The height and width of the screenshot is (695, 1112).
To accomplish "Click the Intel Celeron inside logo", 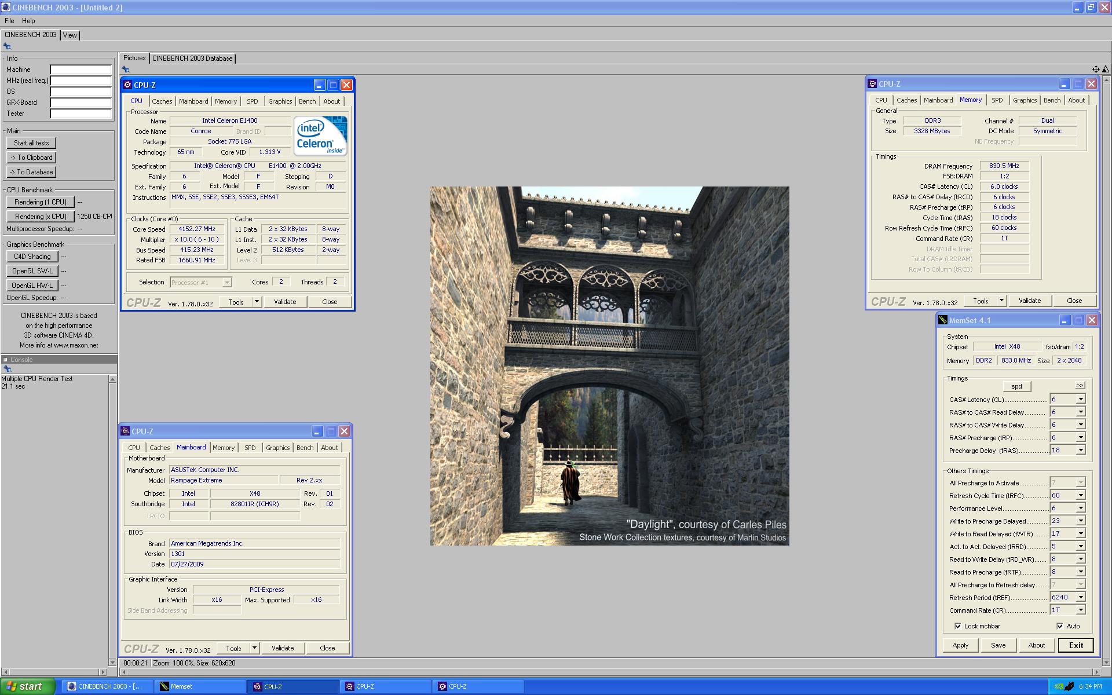I will [320, 136].
